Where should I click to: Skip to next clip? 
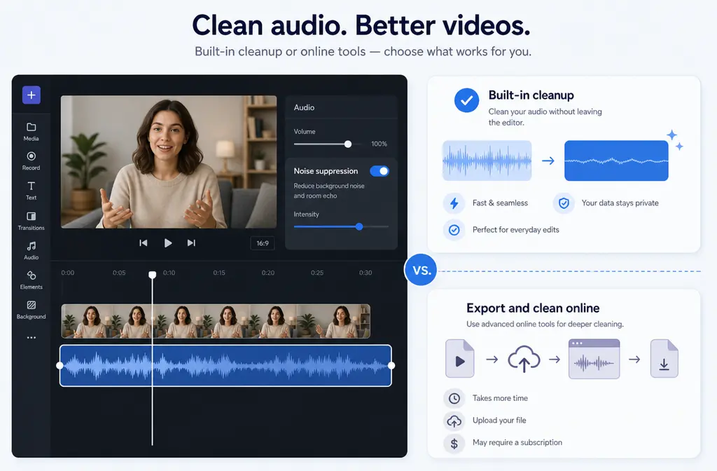pyautogui.click(x=191, y=243)
